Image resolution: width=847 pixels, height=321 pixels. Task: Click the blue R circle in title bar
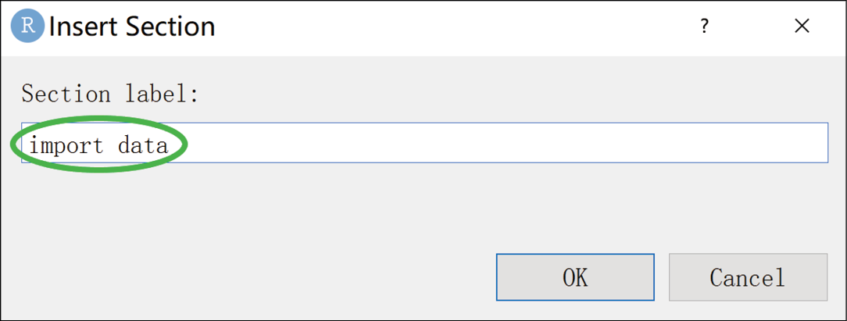28,27
